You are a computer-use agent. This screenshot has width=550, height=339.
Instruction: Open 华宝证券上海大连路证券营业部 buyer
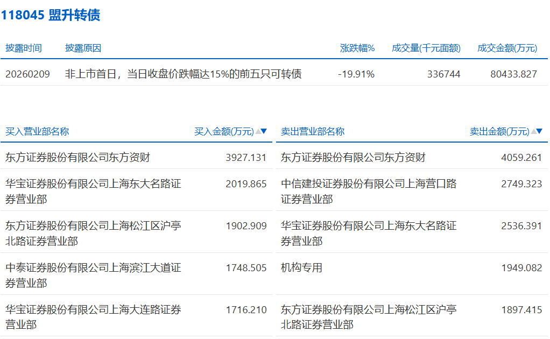93,317
